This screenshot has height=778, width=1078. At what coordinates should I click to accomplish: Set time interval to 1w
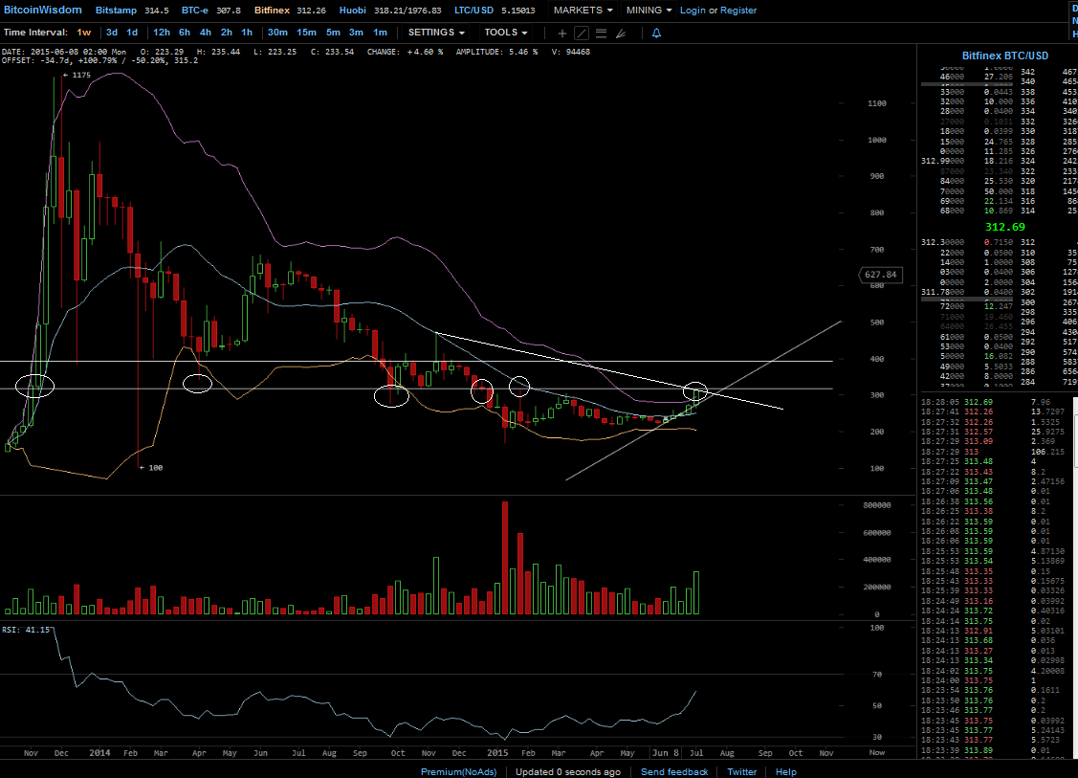click(x=84, y=33)
